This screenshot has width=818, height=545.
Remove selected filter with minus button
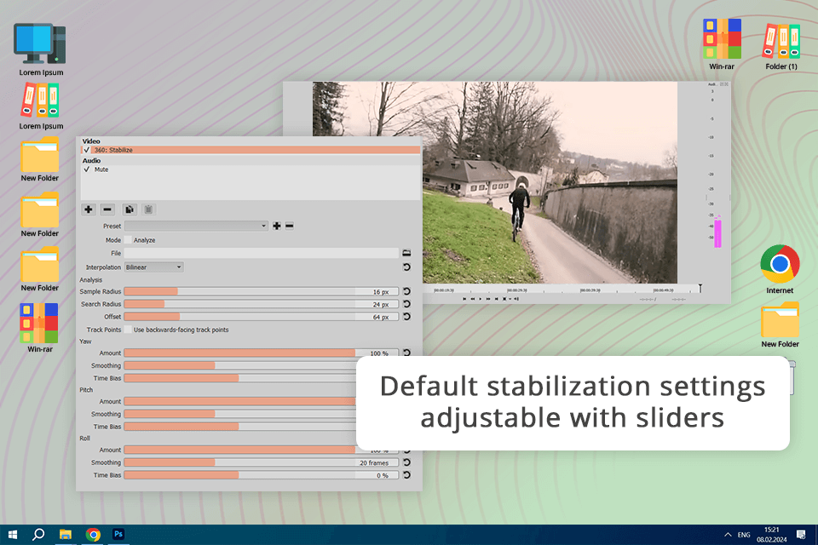(107, 209)
